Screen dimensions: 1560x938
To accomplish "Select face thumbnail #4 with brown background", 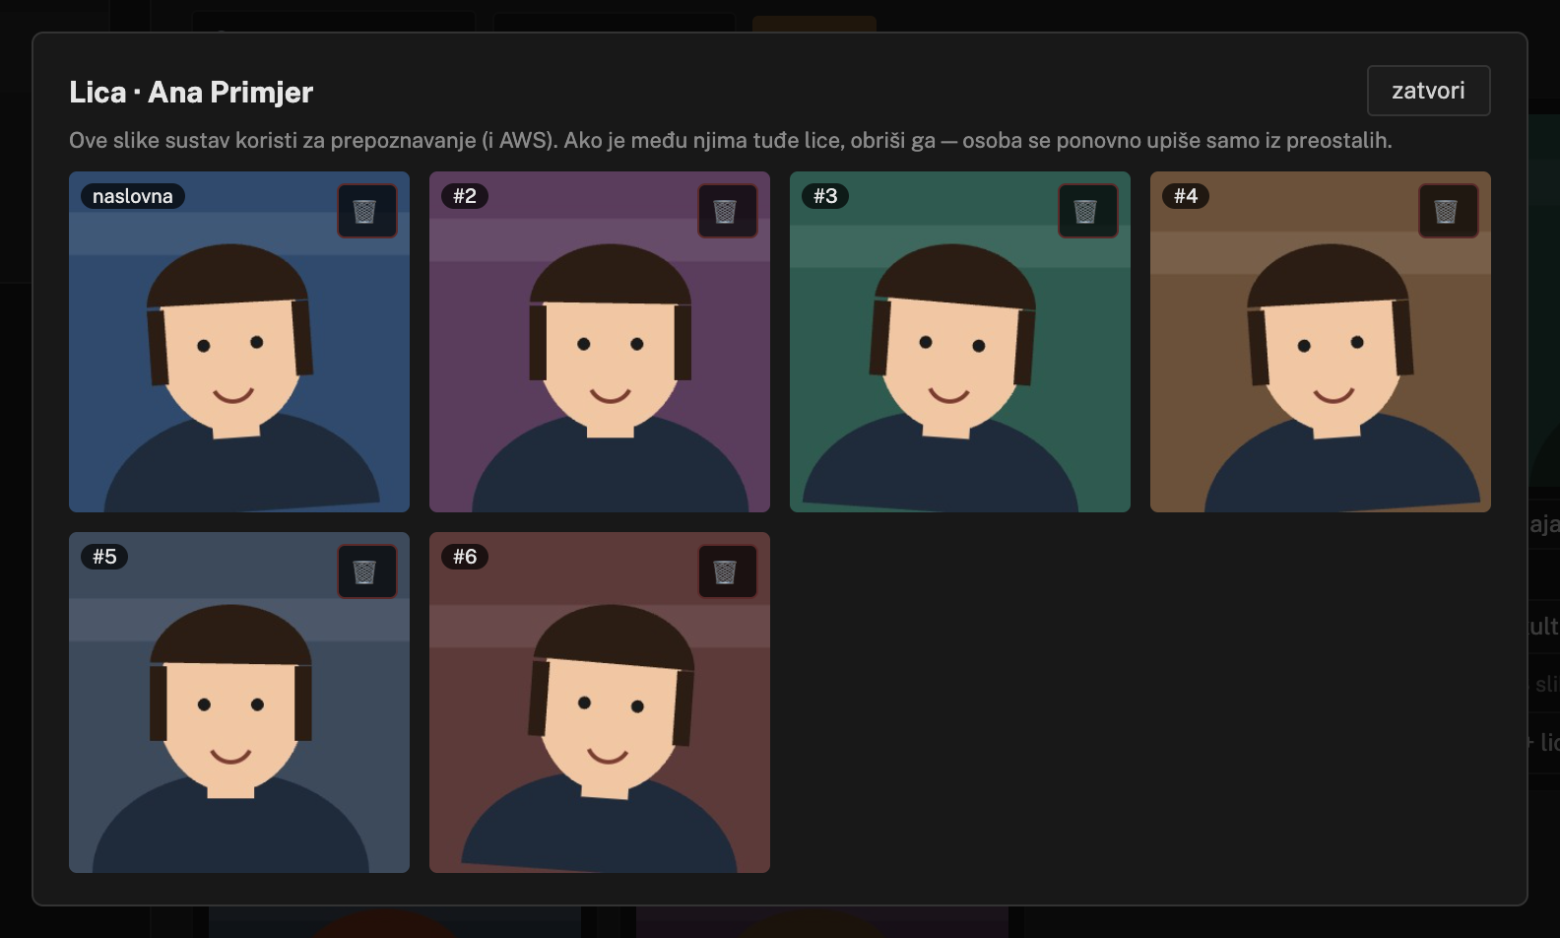I will pos(1321,342).
